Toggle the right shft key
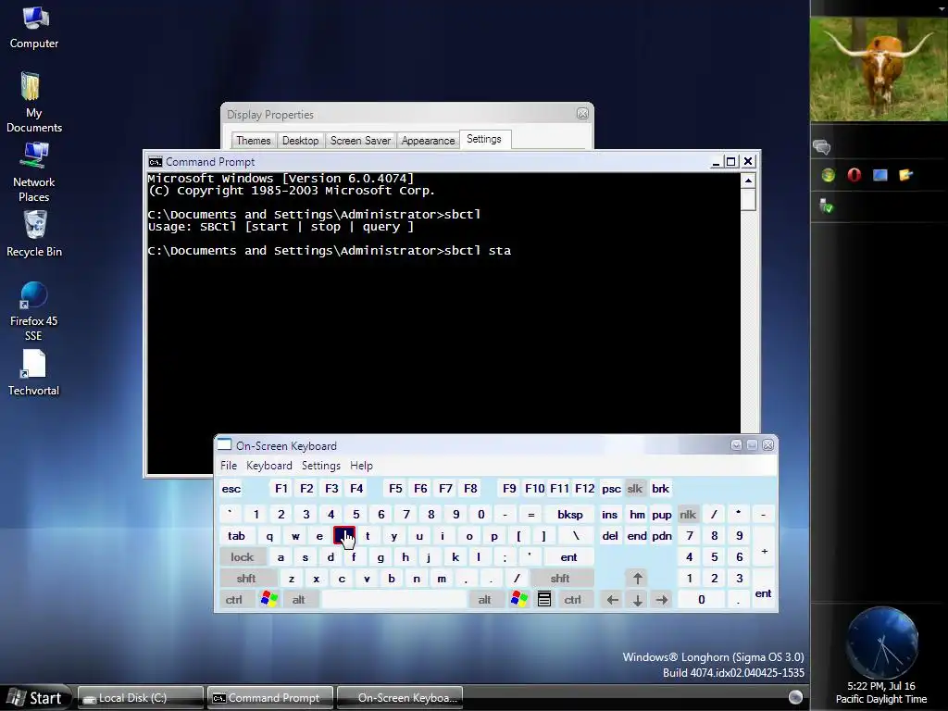Image resolution: width=948 pixels, height=711 pixels. pyautogui.click(x=560, y=578)
